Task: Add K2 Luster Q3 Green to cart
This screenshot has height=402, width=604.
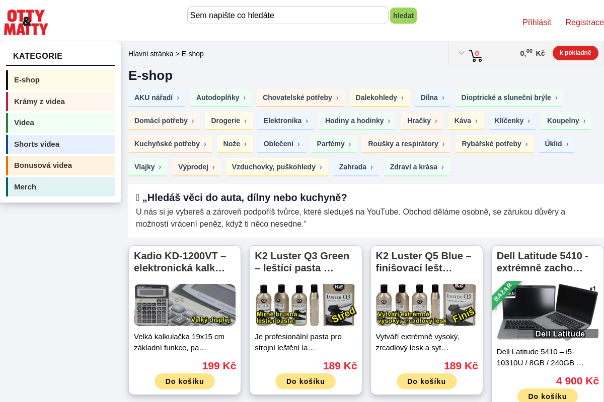Action: (306, 381)
